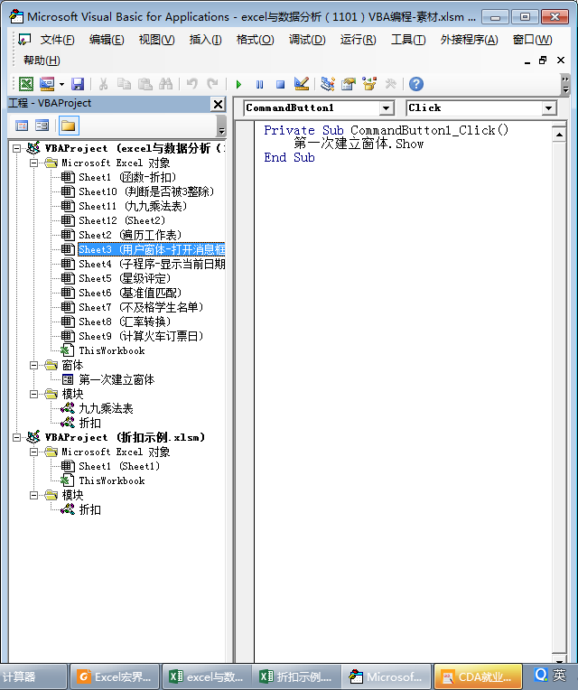Open the Properties Window icon
The height and width of the screenshot is (690, 578).
[x=349, y=84]
